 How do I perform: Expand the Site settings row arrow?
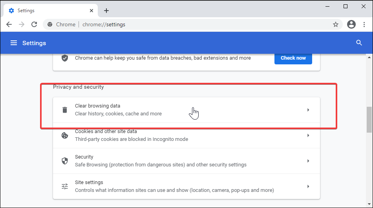pos(308,186)
